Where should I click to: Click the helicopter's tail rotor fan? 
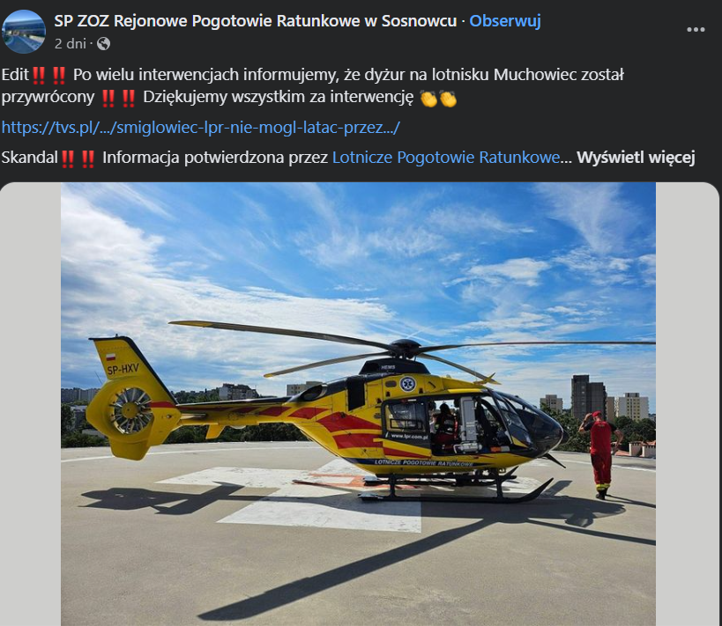130,411
